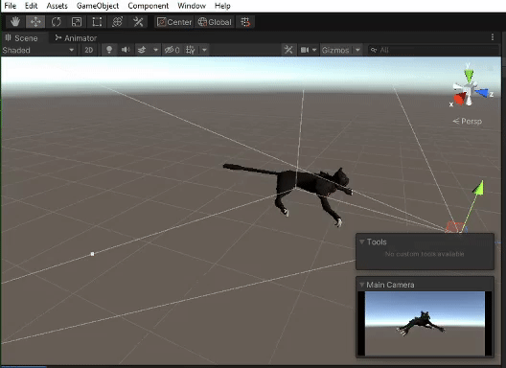Open the Edit menu
The image size is (506, 368).
(x=31, y=6)
